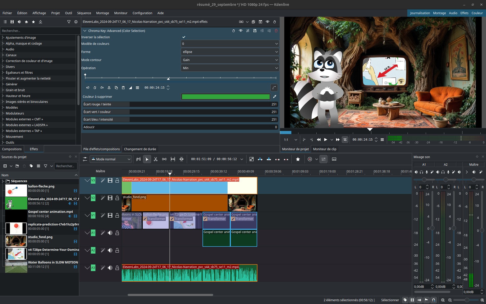Mute audio track A1 speaker icon
The image size is (486, 304).
pos(110,233)
